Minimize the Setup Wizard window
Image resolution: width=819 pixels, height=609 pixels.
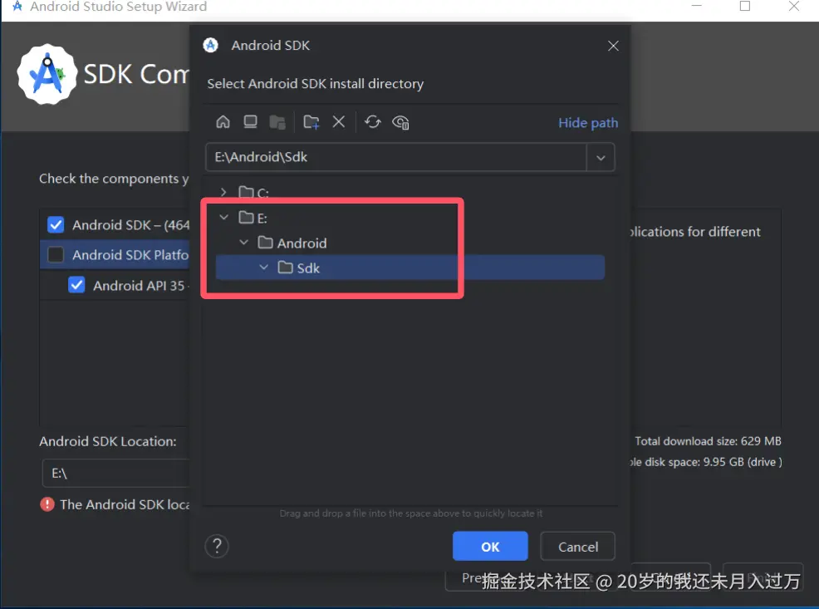tap(696, 7)
